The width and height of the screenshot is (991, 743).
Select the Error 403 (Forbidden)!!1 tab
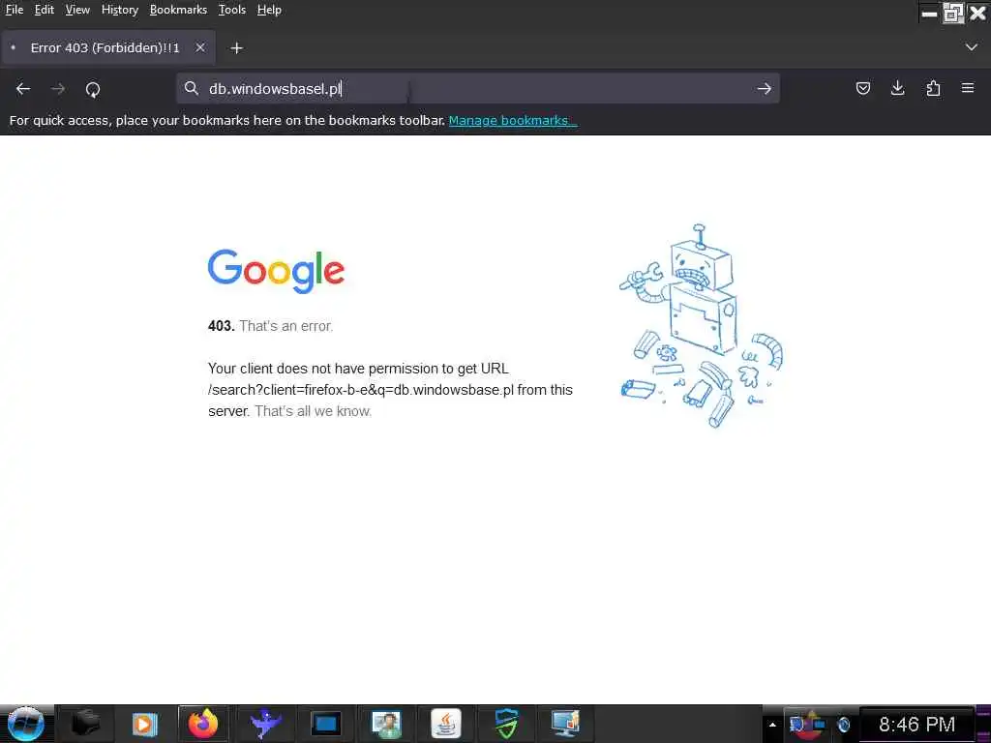click(x=108, y=47)
